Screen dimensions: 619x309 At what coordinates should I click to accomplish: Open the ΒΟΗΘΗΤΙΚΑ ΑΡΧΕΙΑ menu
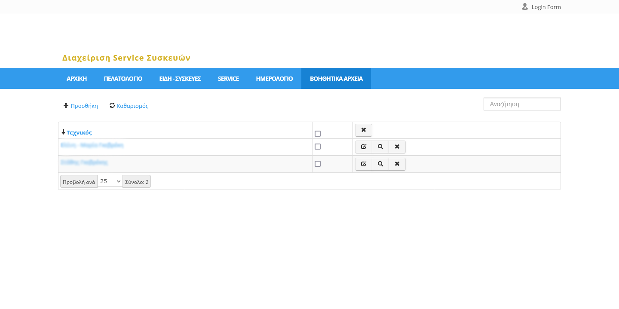(x=336, y=79)
